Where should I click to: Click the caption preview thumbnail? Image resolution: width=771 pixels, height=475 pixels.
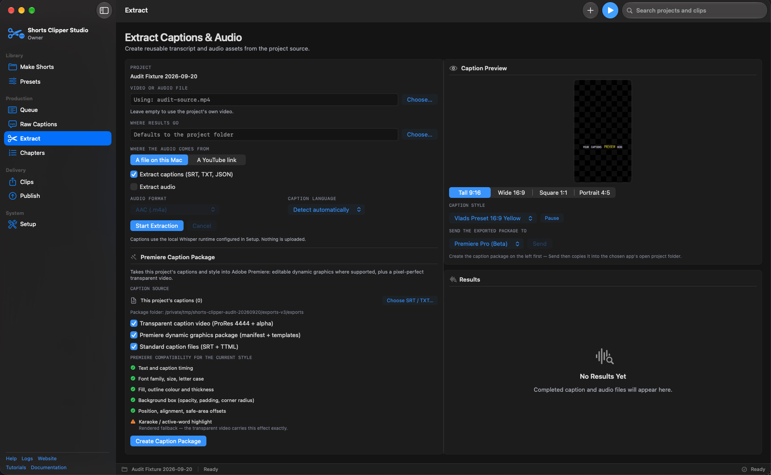(603, 131)
